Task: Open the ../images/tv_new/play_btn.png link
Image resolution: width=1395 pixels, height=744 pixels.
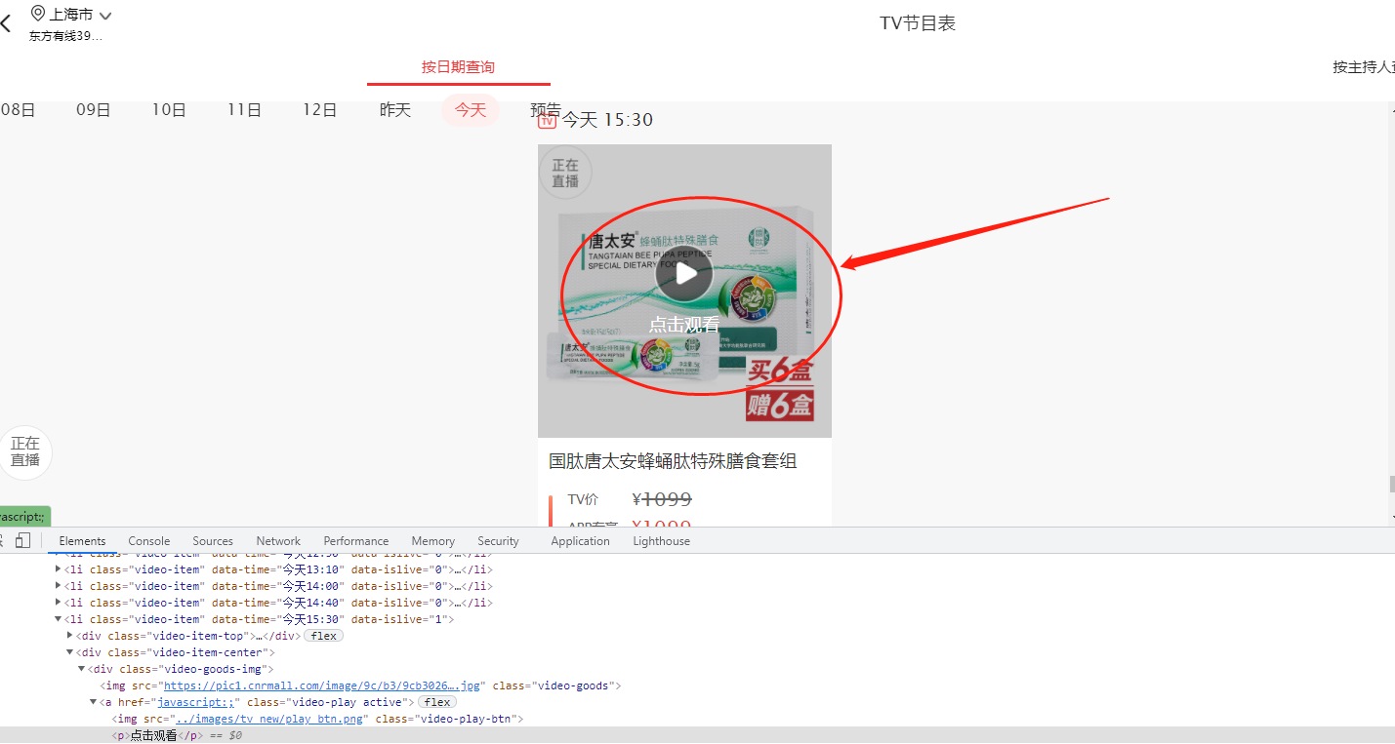Action: pyautogui.click(x=268, y=719)
